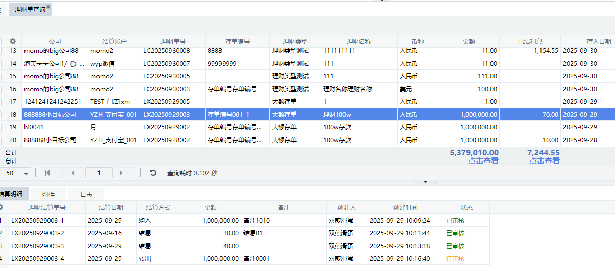Open column settings gear in upper grid
This screenshot has width=615, height=268.
pos(13,41)
